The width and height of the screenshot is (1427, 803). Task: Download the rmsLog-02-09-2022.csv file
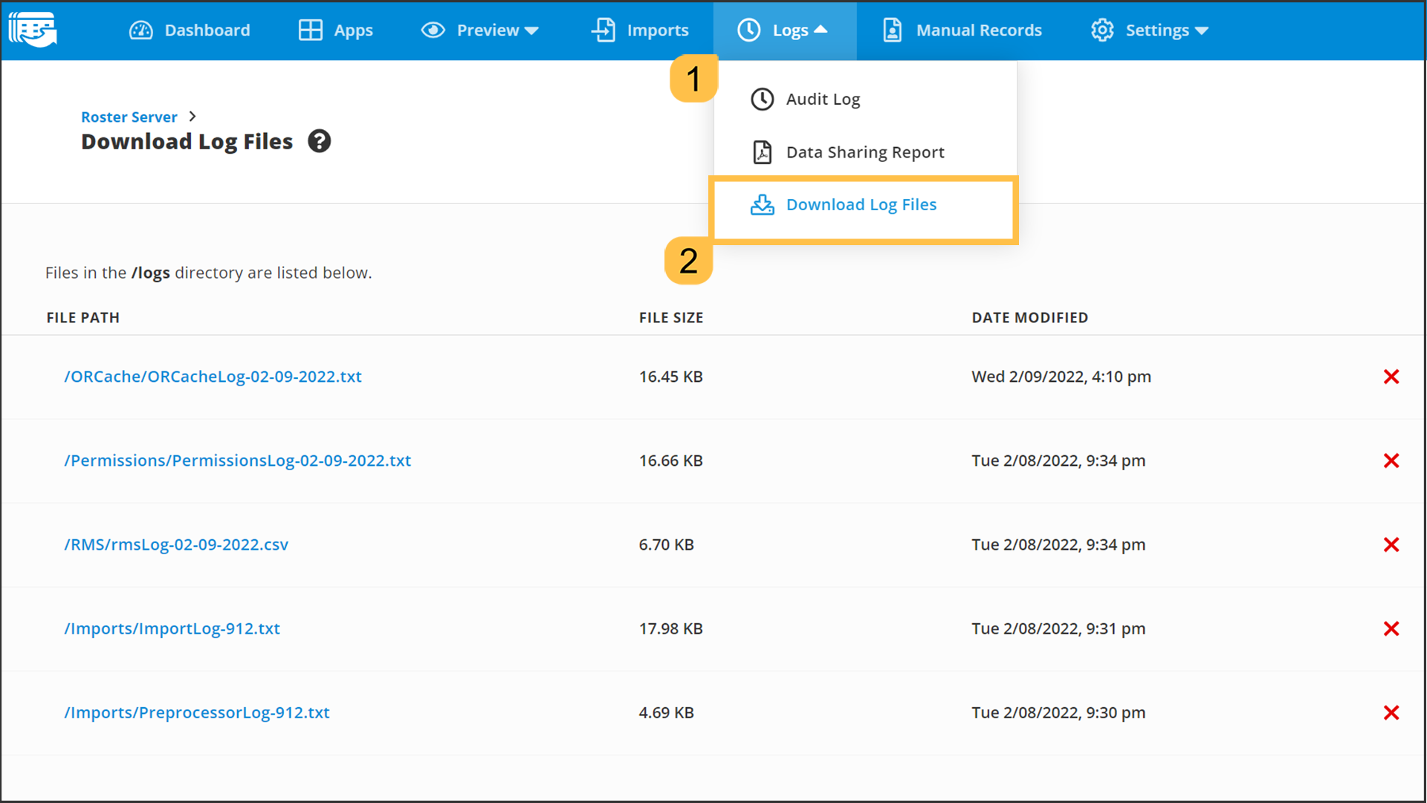(176, 544)
